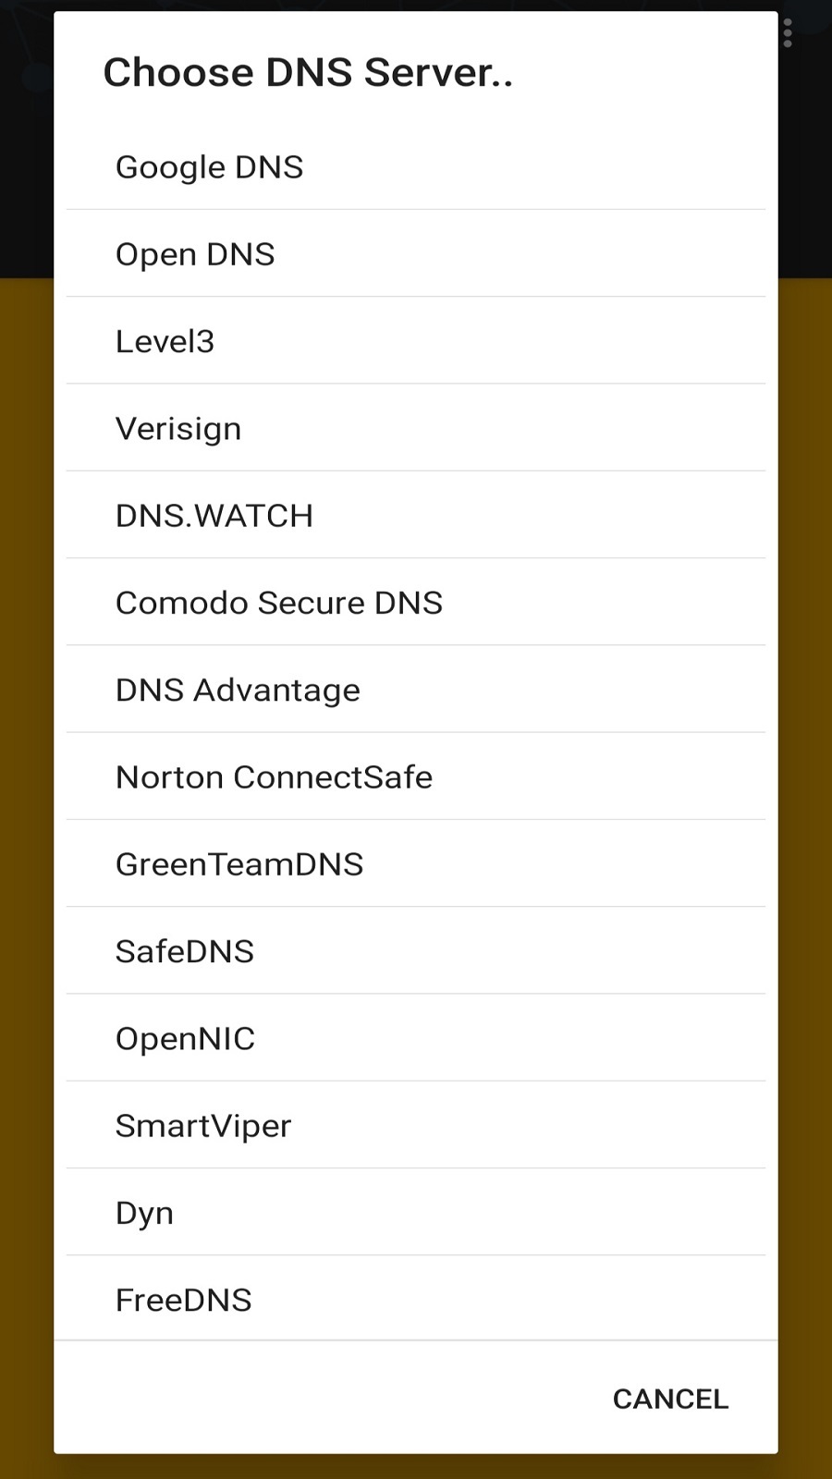832x1479 pixels.
Task: Select the GreenTeamDNS entry
Action: point(416,863)
